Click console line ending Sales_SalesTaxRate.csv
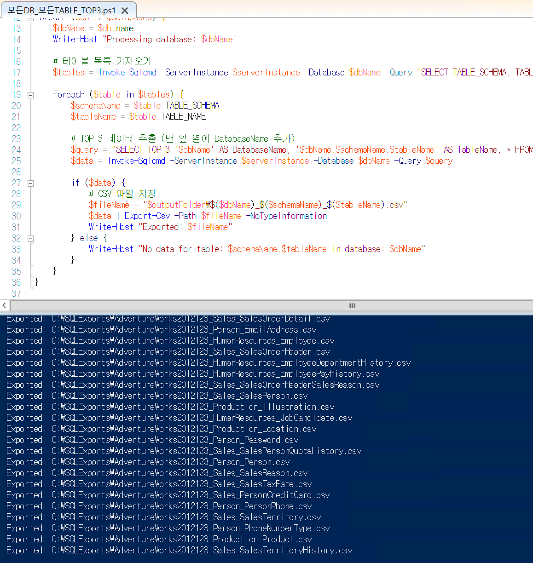The height and width of the screenshot is (563, 533). (159, 484)
